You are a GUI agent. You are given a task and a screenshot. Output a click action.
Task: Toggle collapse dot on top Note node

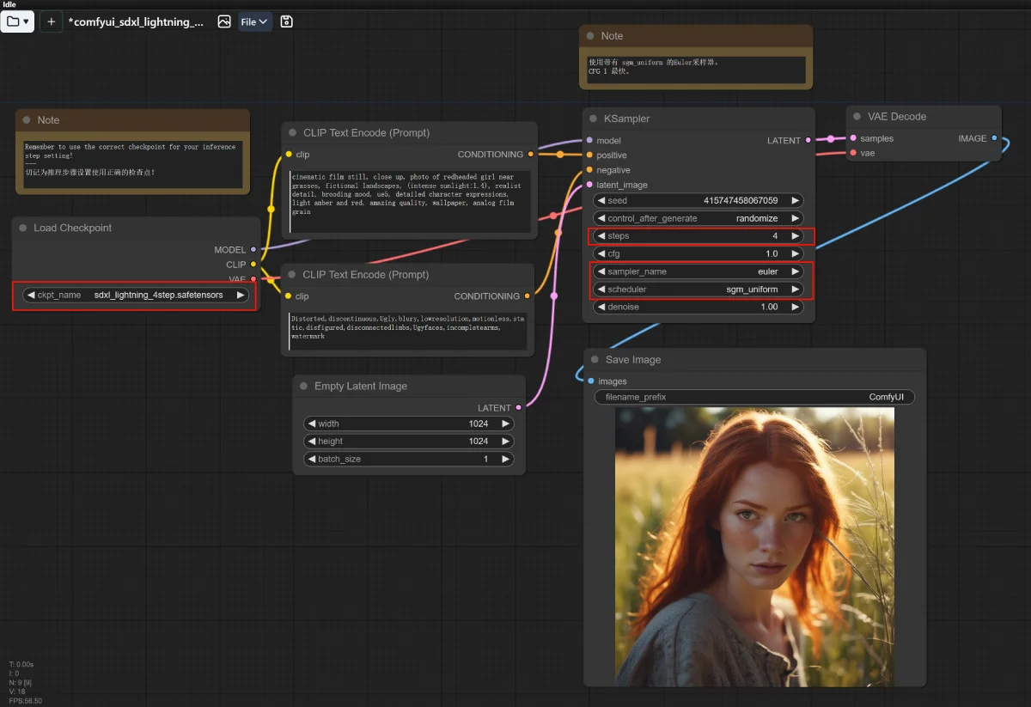(x=589, y=36)
